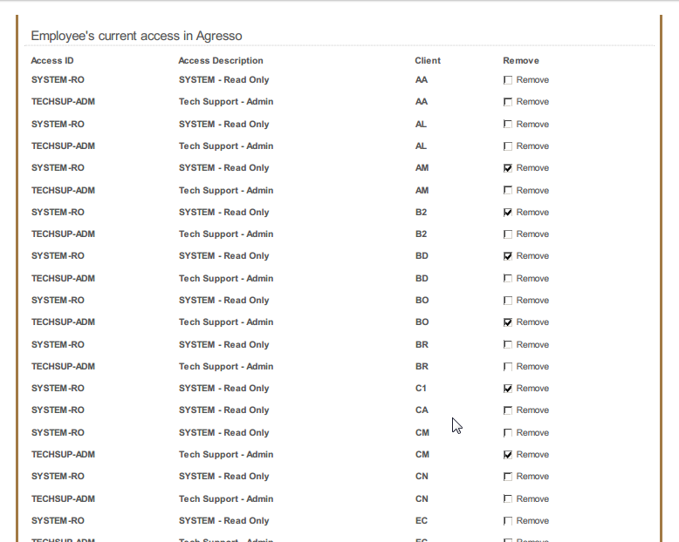Uncheck Remove for SYSTEM-RO client C1

point(508,389)
